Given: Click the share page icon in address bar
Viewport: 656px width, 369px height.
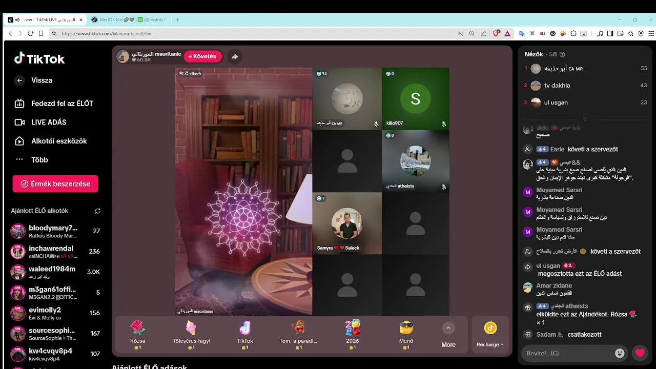Looking at the screenshot, I should [483, 33].
